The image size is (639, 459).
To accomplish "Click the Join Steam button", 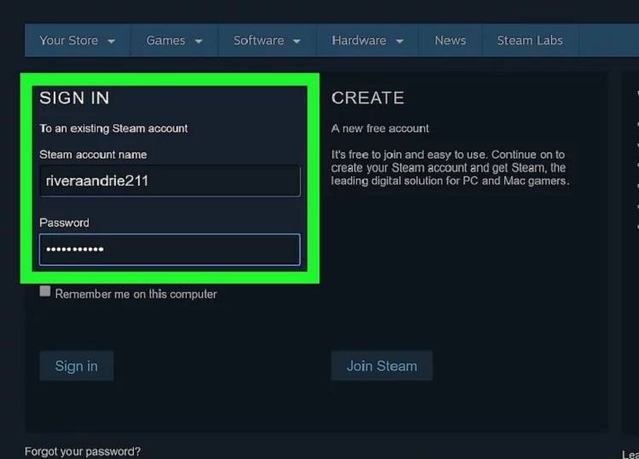I will click(x=382, y=366).
